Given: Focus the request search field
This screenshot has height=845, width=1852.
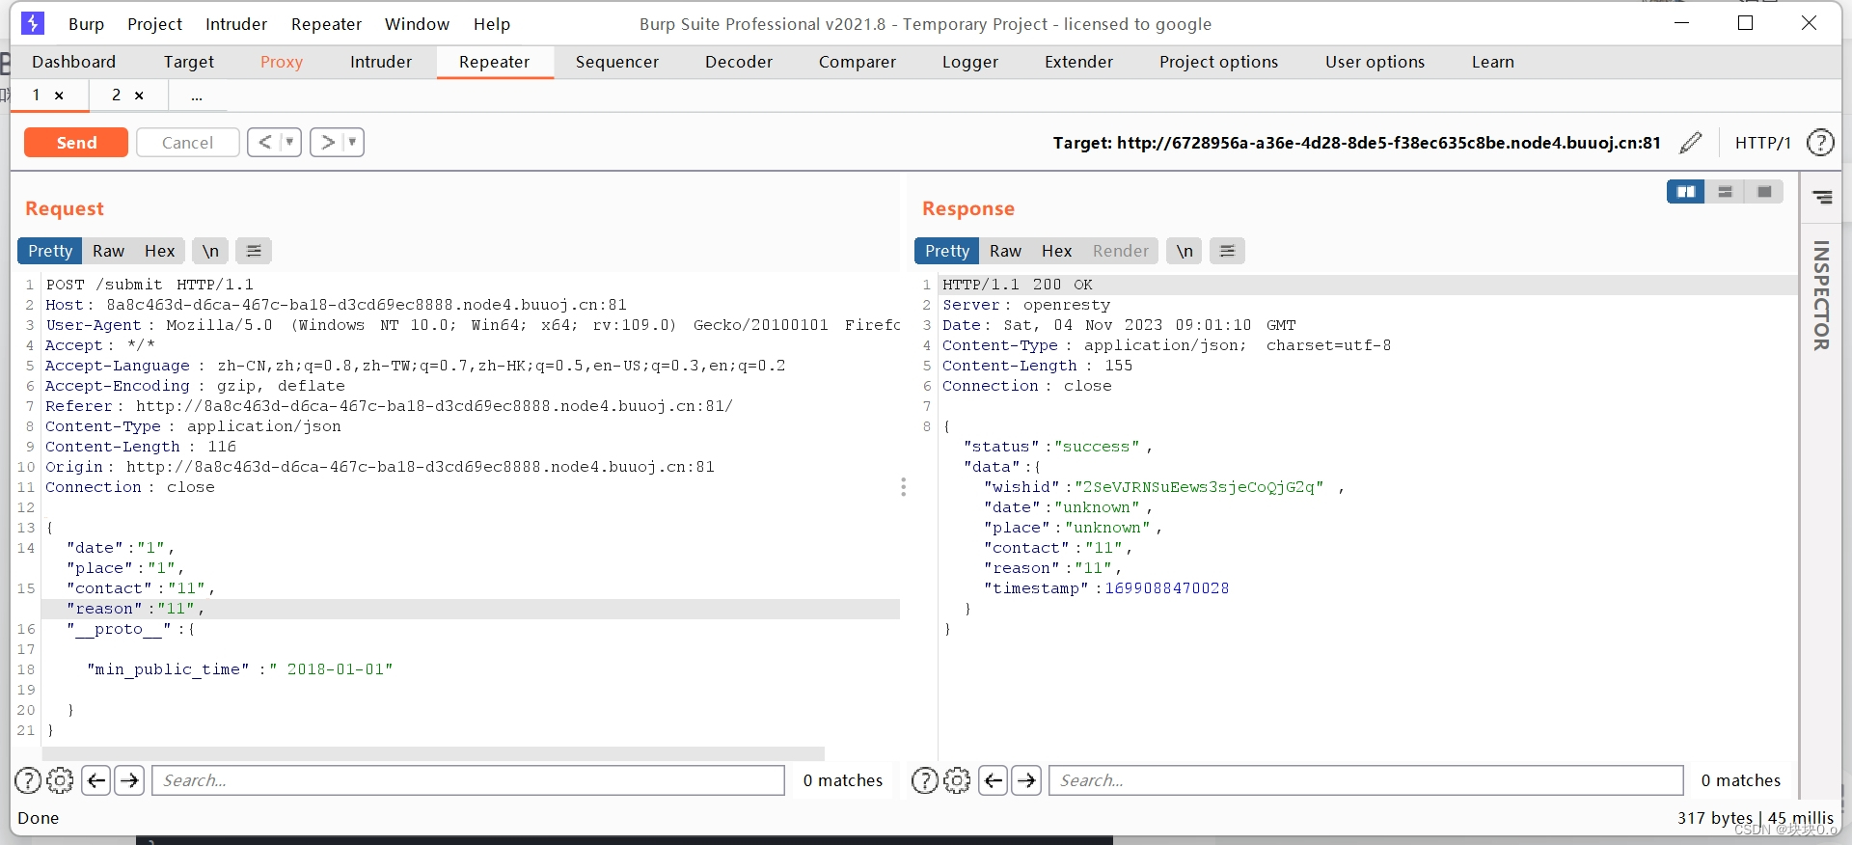Looking at the screenshot, I should tap(468, 780).
